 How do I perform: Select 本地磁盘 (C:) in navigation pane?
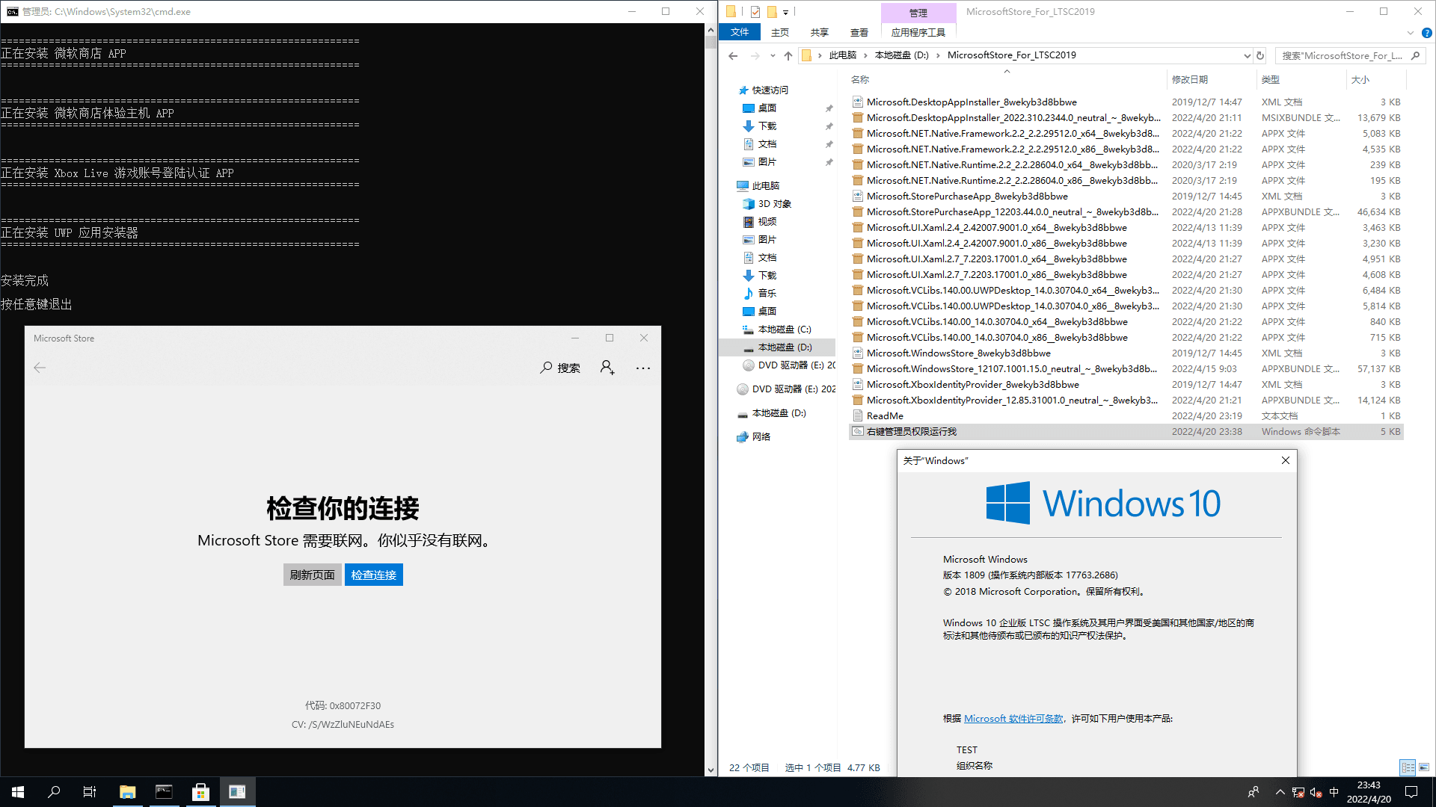click(785, 329)
